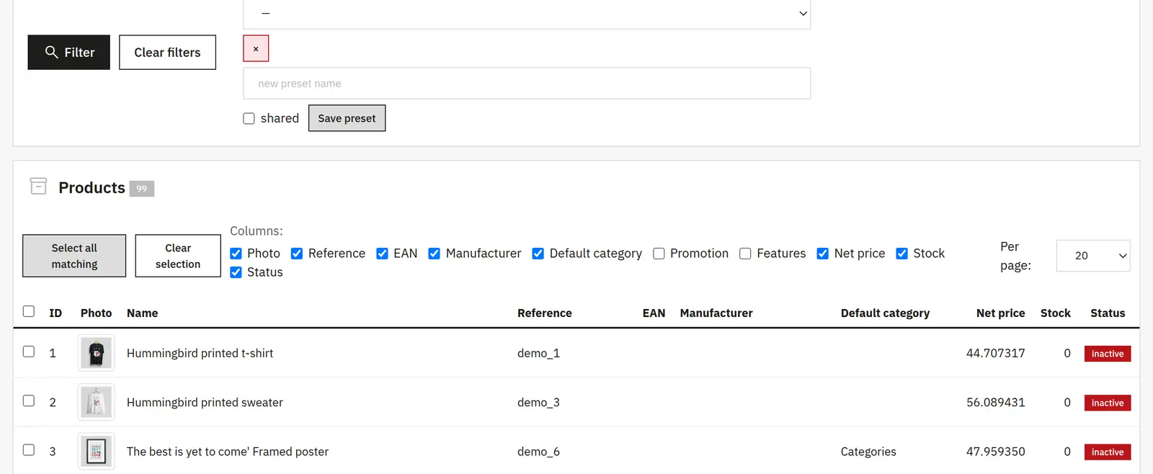This screenshot has height=474, width=1153.
Task: Click the Select all matching button
Action: pyautogui.click(x=74, y=256)
